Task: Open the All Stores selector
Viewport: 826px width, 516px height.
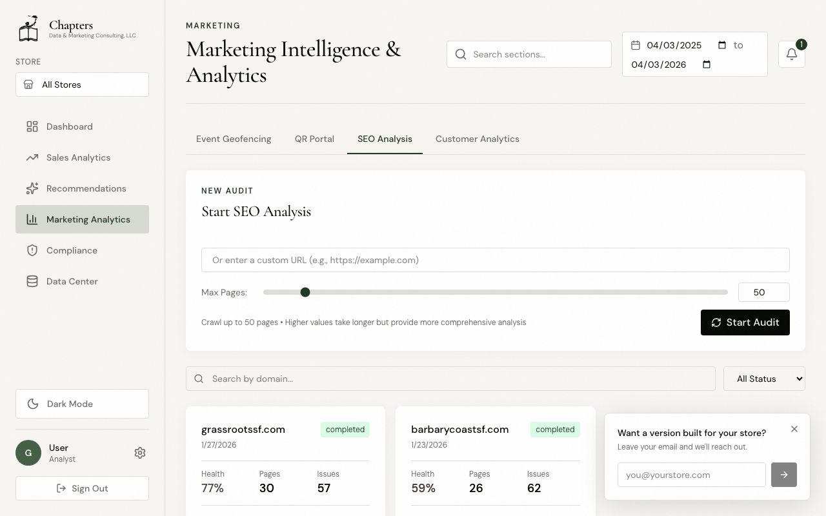Action: 82,84
